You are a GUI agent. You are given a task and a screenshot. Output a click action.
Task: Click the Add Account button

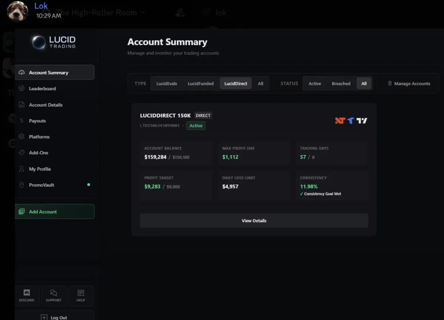(54, 211)
